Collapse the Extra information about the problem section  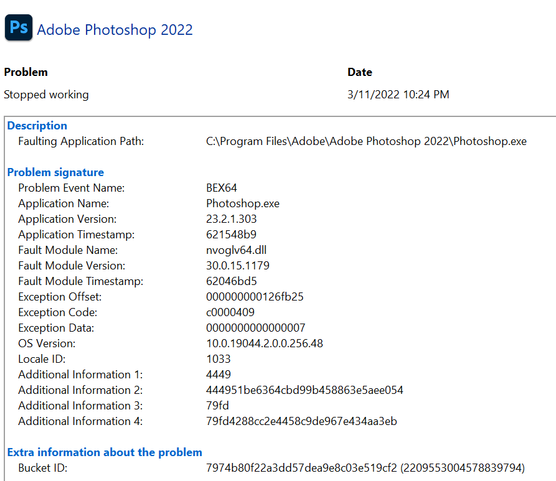tap(105, 452)
